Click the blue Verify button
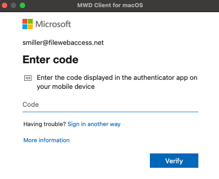 (x=174, y=161)
